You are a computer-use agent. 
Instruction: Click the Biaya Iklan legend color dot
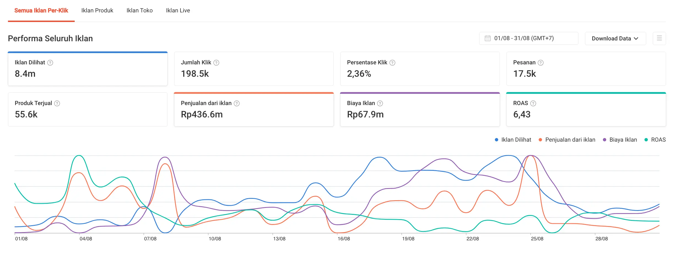point(605,140)
